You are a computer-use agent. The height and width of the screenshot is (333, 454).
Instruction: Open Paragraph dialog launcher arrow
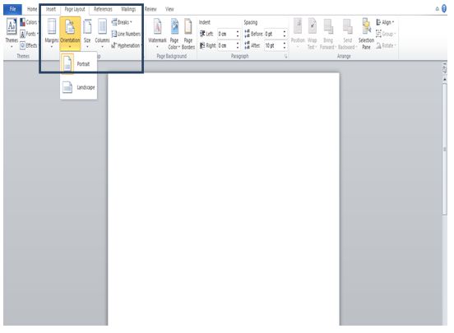285,56
